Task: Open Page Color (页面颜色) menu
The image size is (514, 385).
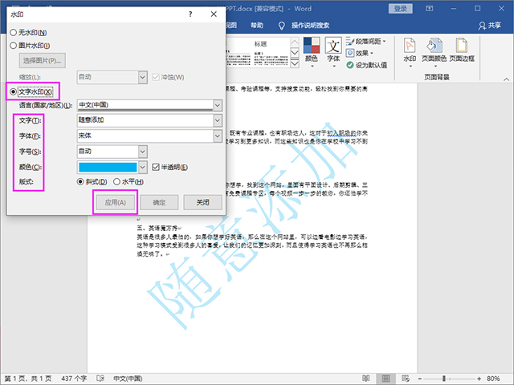Action: point(434,51)
